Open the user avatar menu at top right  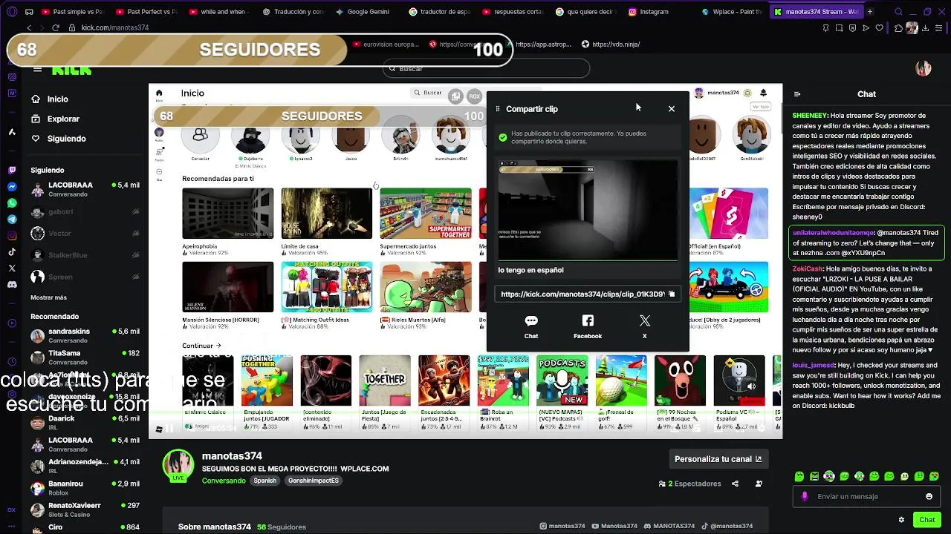[x=924, y=68]
